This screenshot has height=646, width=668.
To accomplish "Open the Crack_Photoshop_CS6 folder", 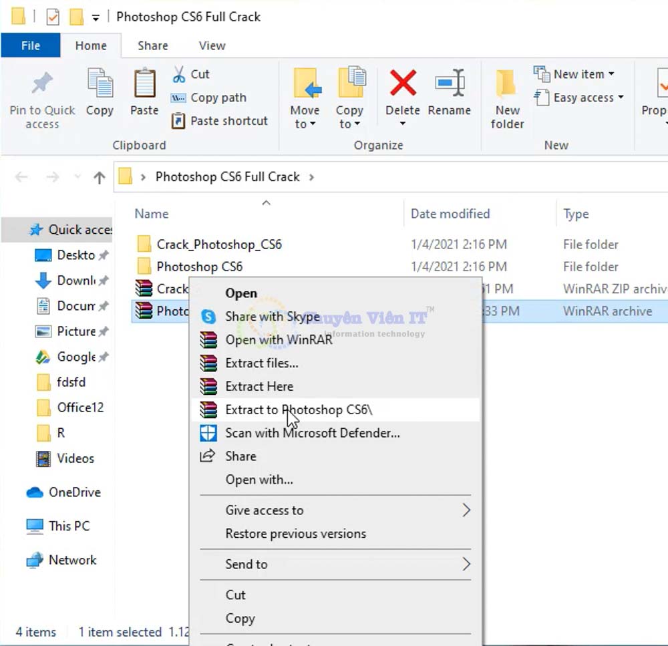I will pos(219,245).
